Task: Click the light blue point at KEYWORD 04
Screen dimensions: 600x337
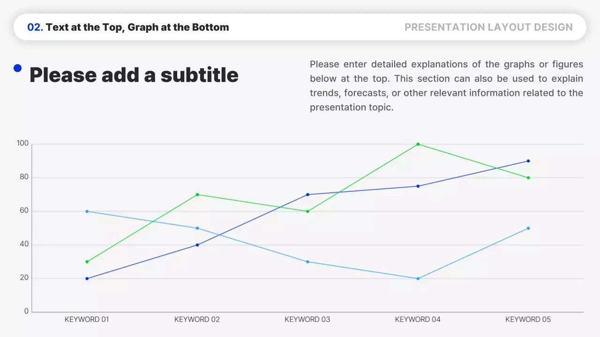Action: click(x=418, y=278)
